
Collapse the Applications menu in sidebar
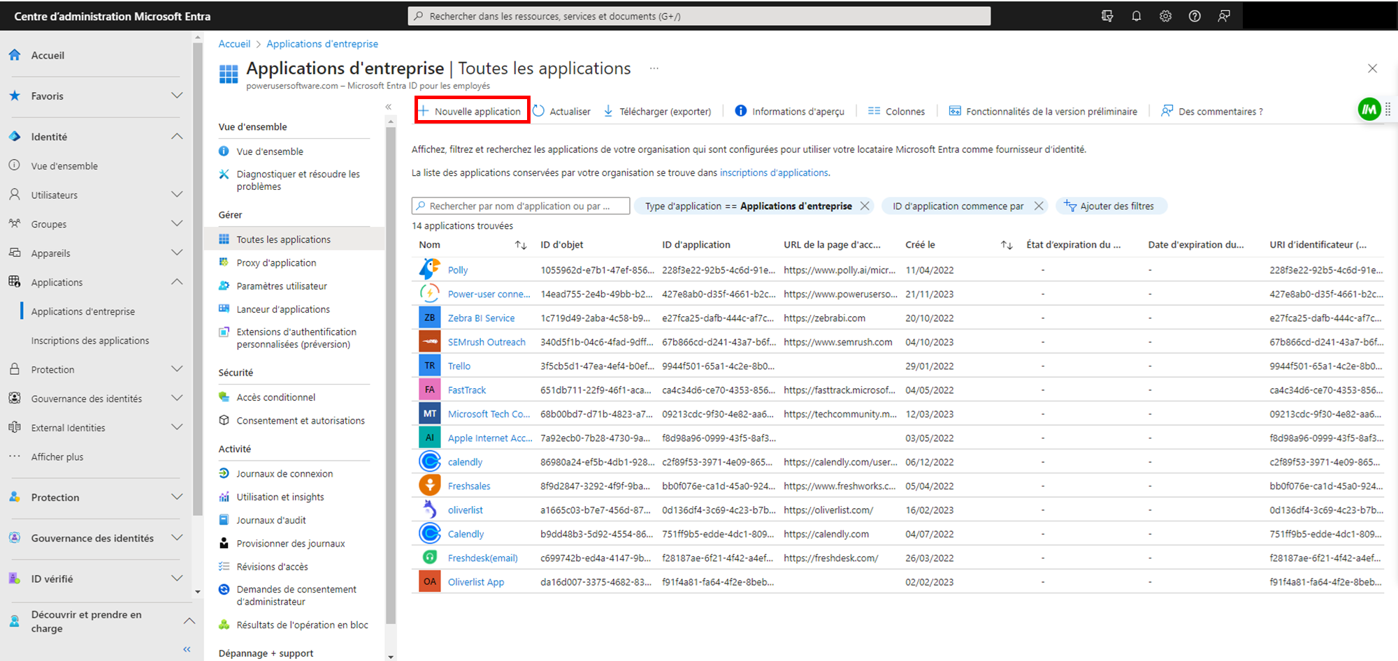pos(177,282)
